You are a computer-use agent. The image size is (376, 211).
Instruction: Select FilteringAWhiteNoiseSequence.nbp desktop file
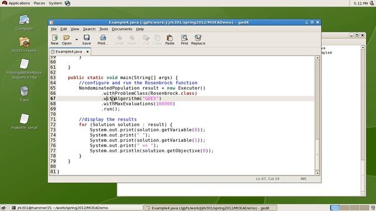pyautogui.click(x=24, y=69)
